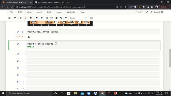Click the notebook vertical scrollbar thumb
This screenshot has height=96, width=171.
pos(170,58)
